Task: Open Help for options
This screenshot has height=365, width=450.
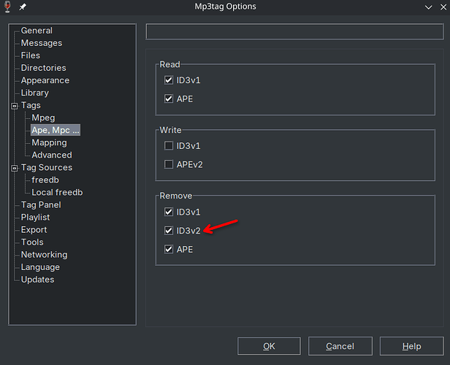Action: (411, 346)
